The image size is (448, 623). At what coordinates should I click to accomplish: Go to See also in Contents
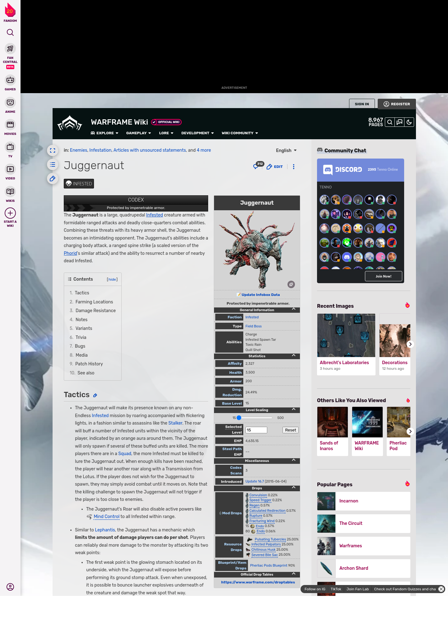coord(86,373)
